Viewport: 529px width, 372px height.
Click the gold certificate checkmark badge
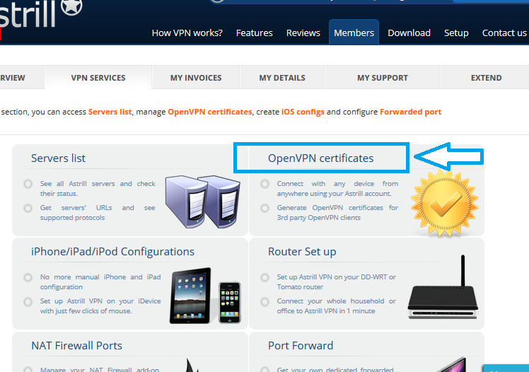444,203
